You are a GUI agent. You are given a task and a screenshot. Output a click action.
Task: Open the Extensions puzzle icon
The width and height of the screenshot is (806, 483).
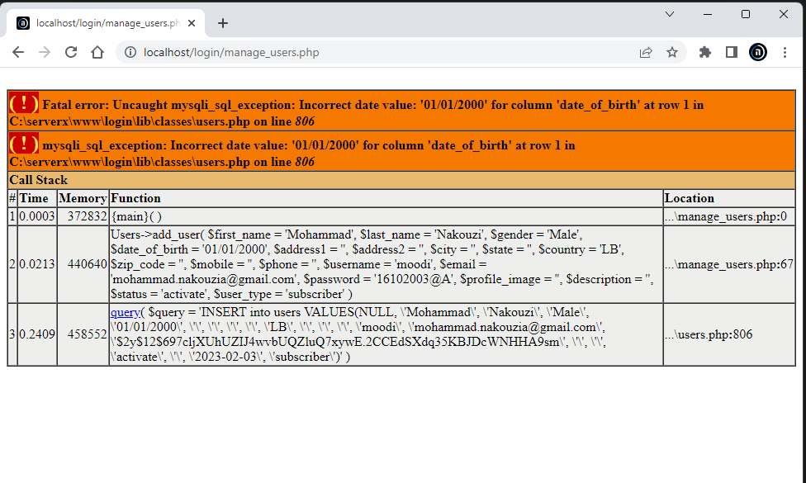[x=705, y=52]
